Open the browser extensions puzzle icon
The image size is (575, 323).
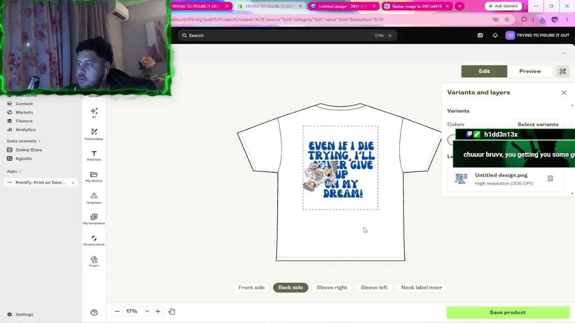pyautogui.click(x=524, y=19)
